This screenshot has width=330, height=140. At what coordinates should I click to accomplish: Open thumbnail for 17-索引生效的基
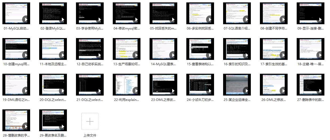pos(274,49)
